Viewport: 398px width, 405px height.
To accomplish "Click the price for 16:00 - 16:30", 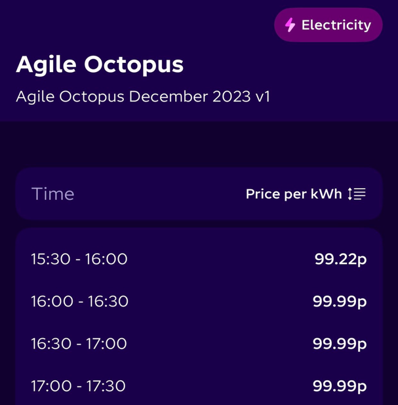I will [339, 301].
